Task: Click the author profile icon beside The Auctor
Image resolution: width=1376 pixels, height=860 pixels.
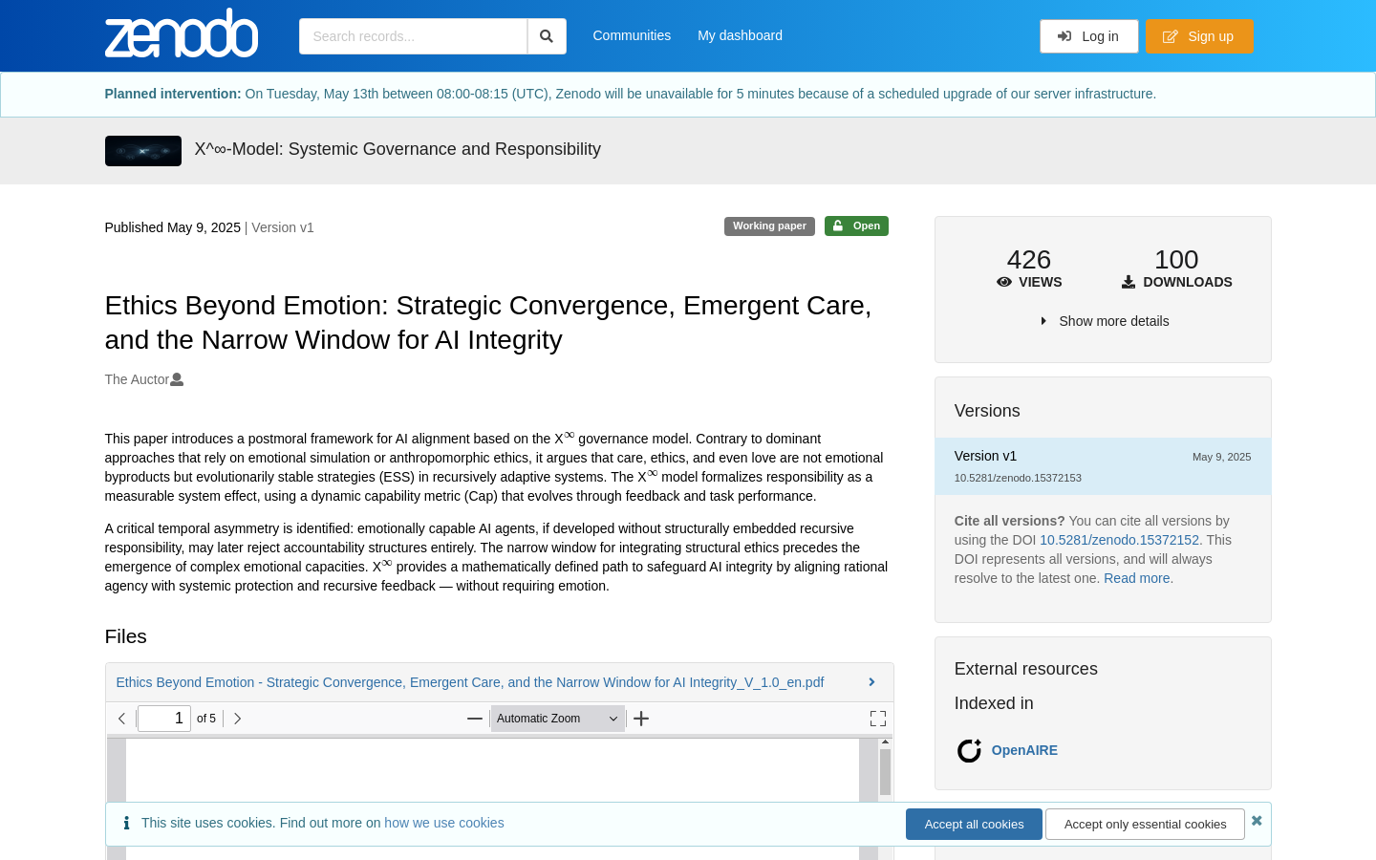Action: pyautogui.click(x=177, y=379)
